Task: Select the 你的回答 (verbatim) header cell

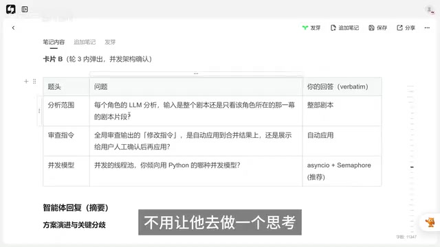Action: point(342,86)
